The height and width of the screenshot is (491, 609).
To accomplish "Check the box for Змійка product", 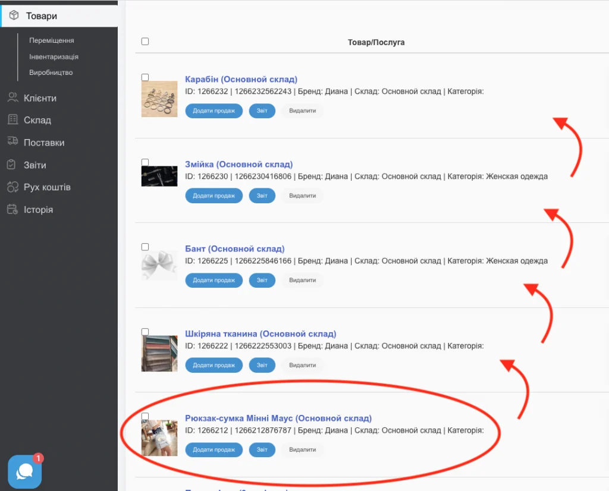I will [145, 162].
